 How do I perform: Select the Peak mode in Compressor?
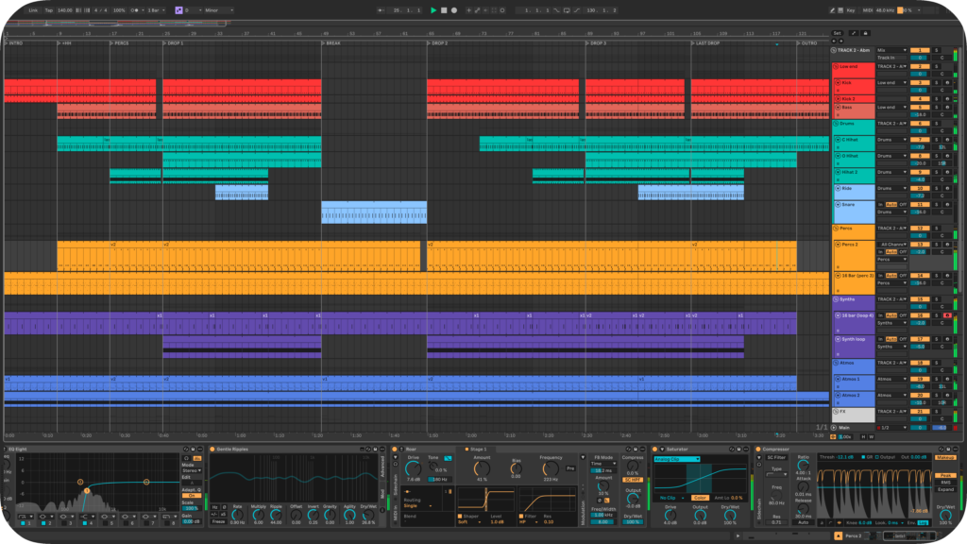(x=945, y=475)
